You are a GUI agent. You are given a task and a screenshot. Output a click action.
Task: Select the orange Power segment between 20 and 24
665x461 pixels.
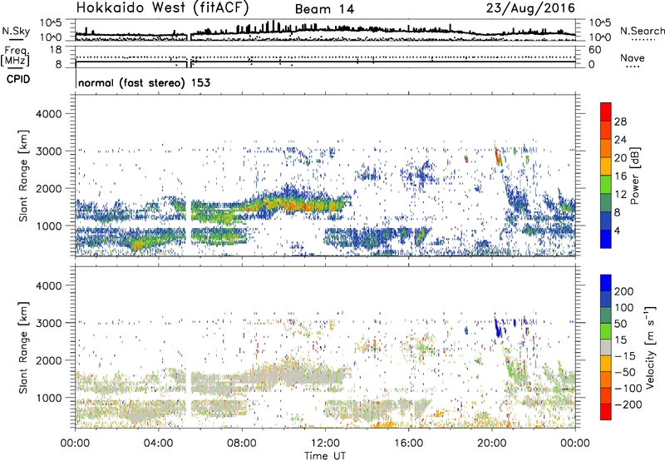pos(606,148)
